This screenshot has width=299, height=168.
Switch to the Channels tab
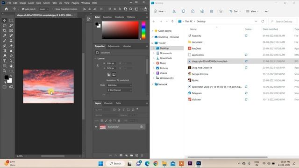coord(108,103)
